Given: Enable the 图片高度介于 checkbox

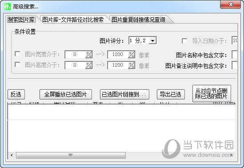Looking at the screenshot, I should point(17,64).
